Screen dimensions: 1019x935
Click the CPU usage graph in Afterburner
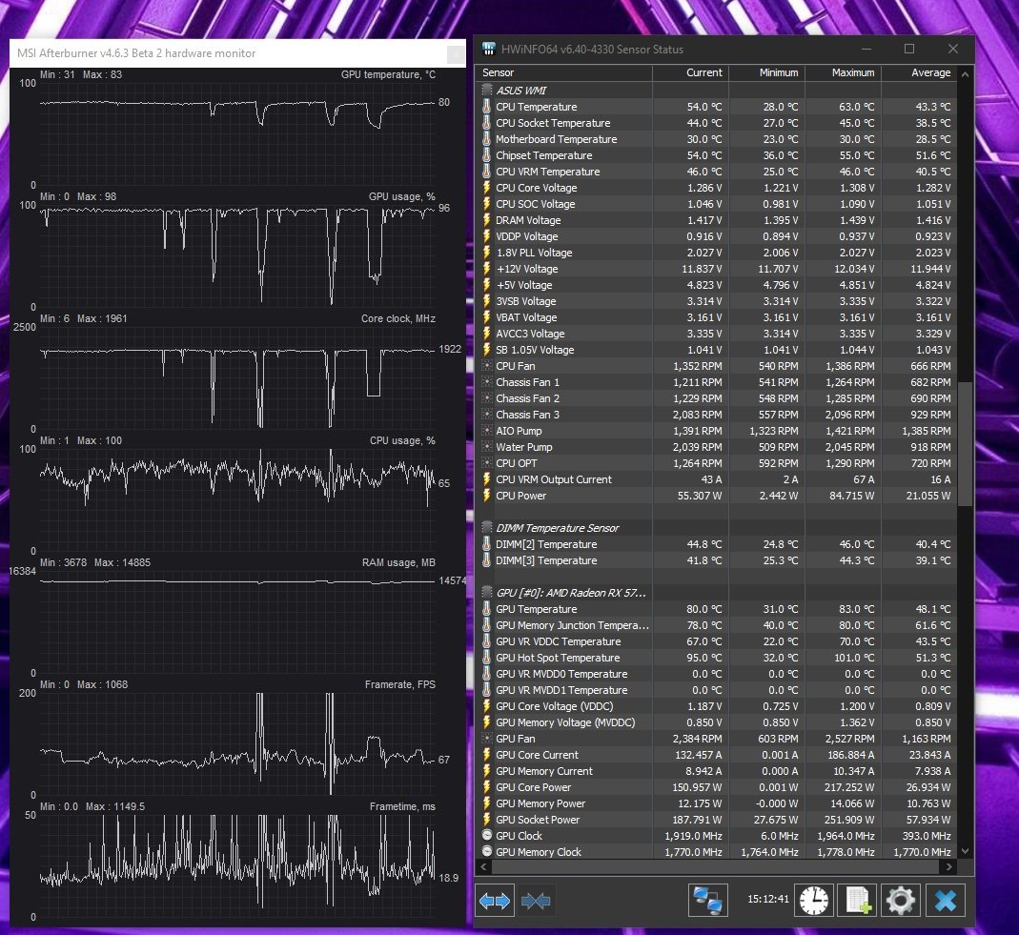(237, 499)
